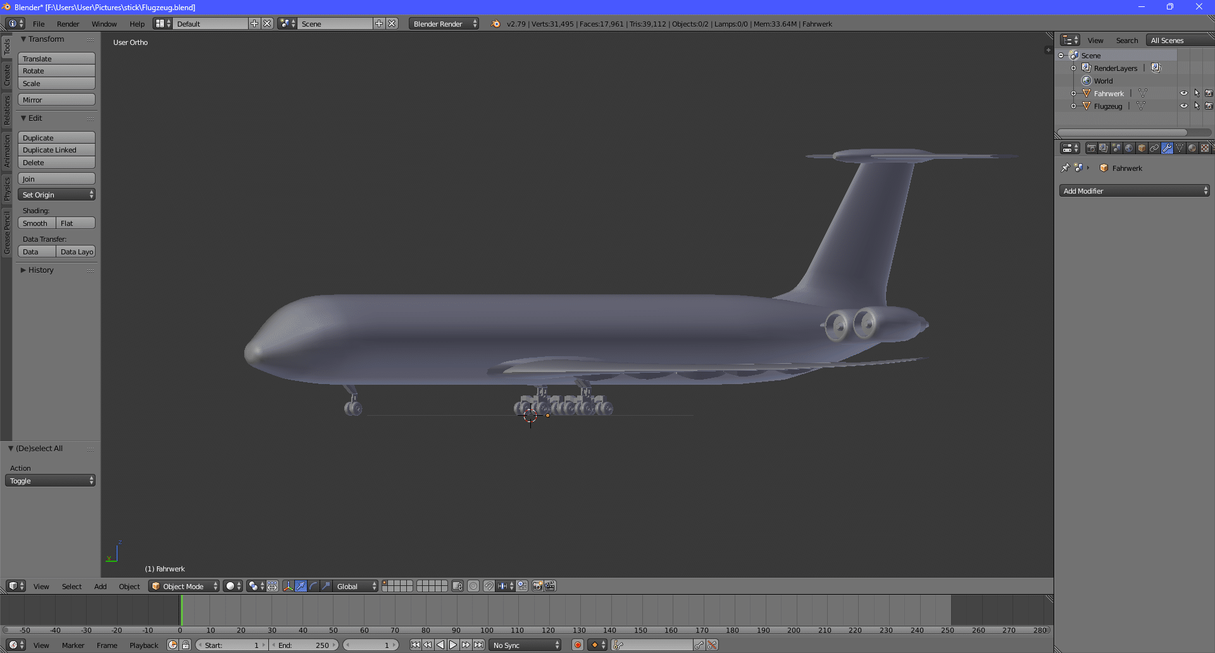
Task: Open the Material properties sphere tab
Action: click(1192, 148)
